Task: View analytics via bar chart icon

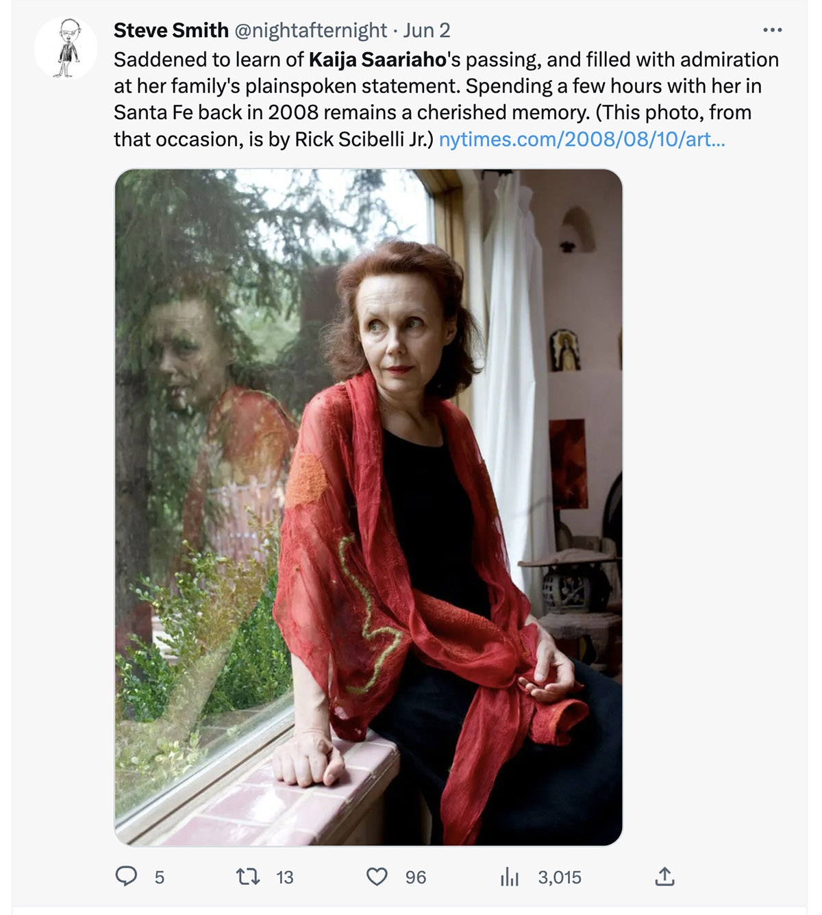Action: (510, 877)
